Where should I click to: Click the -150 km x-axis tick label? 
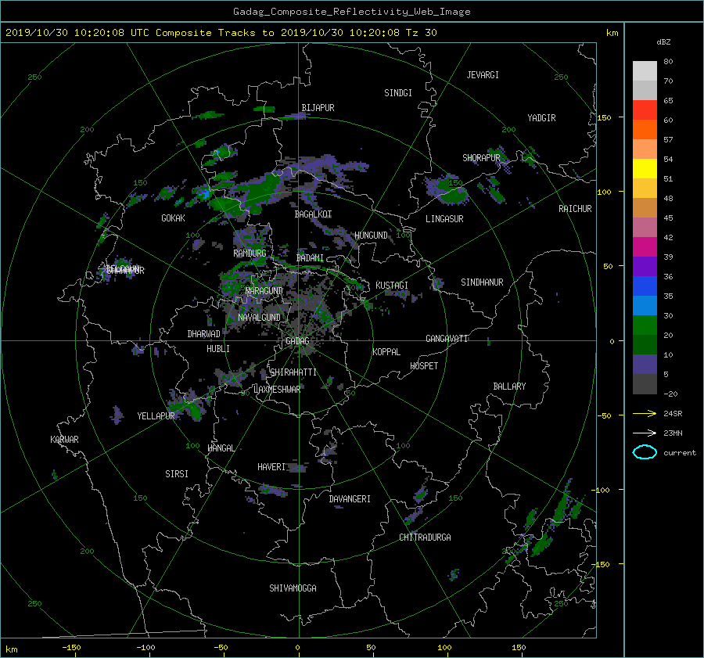71,648
